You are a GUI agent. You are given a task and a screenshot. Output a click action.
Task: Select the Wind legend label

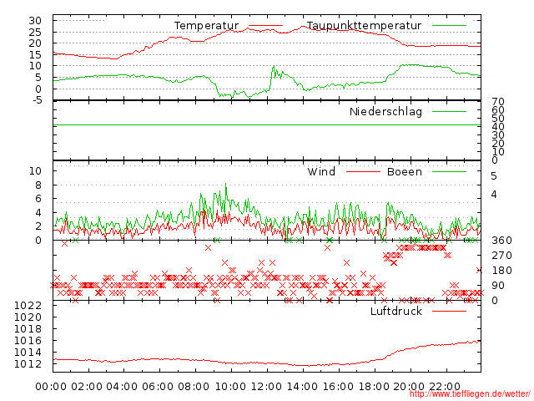pos(321,171)
